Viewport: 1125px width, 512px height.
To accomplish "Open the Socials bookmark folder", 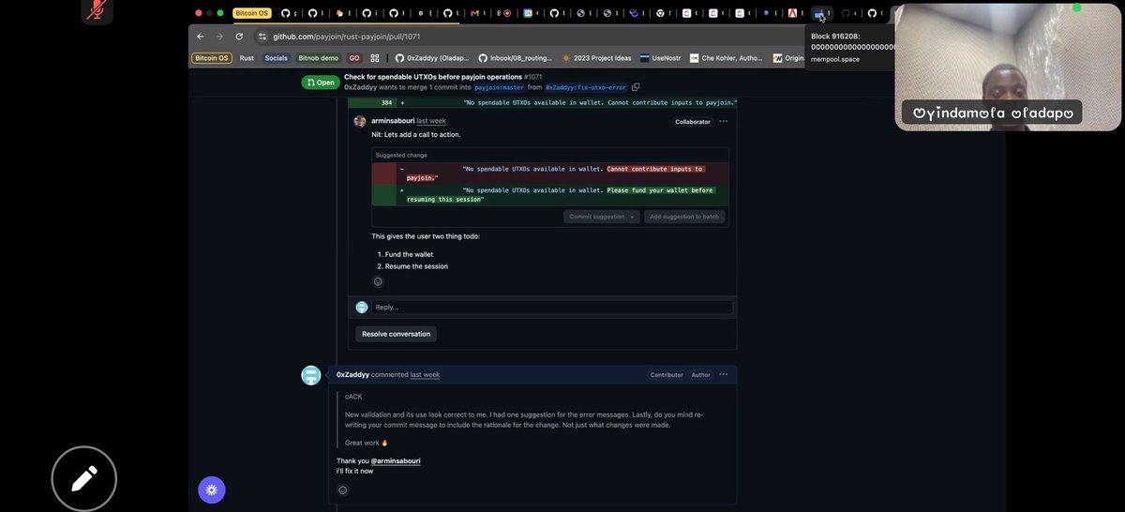I will (276, 57).
